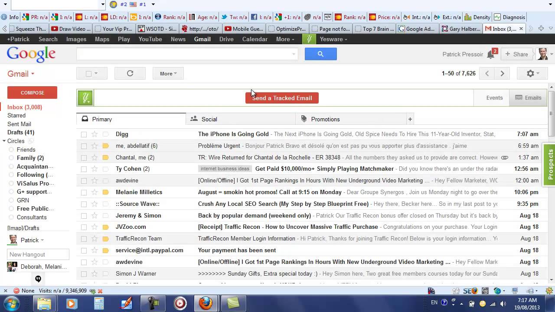The image size is (555, 312).
Task: Click the Family (2) circle label
Action: pyautogui.click(x=30, y=158)
